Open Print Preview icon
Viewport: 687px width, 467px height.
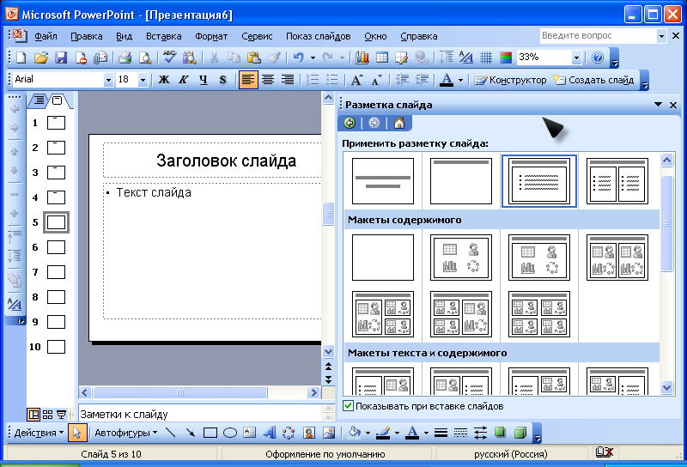click(144, 58)
